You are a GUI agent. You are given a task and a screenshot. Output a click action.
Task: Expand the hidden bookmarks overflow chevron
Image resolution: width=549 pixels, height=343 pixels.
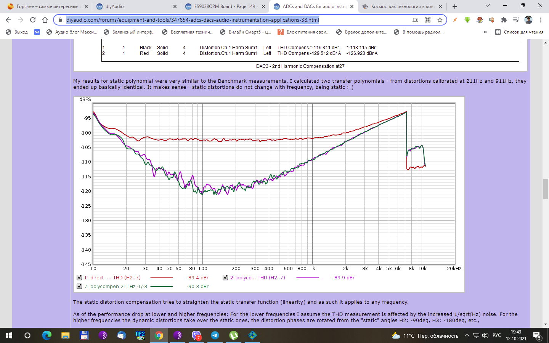485,32
